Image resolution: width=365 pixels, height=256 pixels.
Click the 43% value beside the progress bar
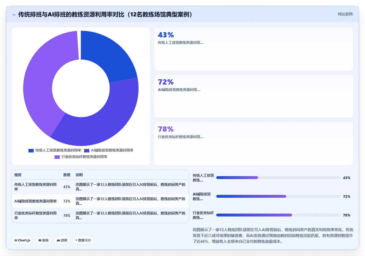click(x=347, y=178)
